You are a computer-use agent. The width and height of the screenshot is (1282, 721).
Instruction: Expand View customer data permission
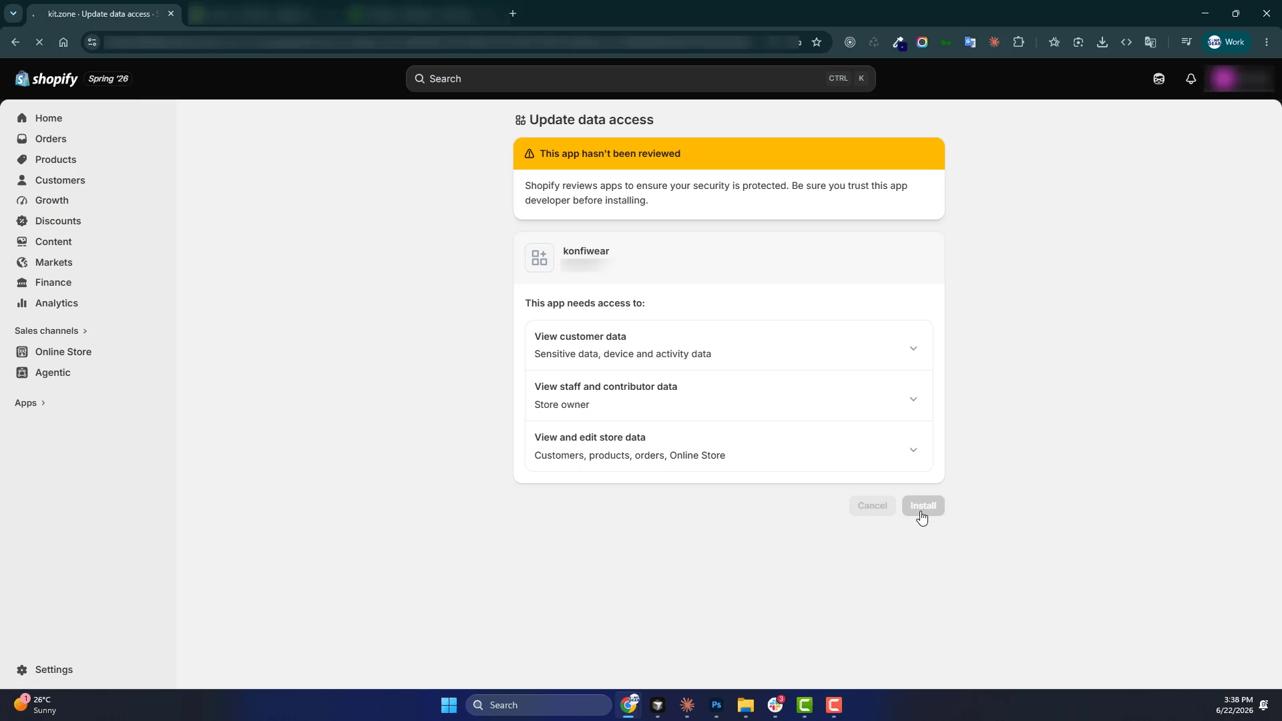pos(728,345)
